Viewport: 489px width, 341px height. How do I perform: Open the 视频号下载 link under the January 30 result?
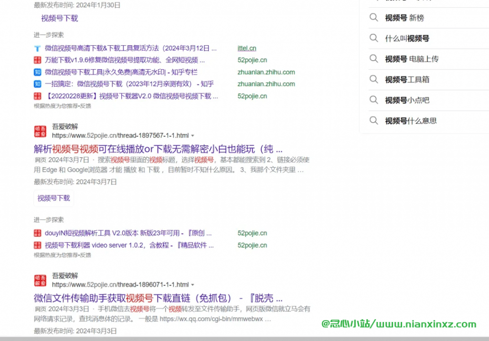coord(60,19)
